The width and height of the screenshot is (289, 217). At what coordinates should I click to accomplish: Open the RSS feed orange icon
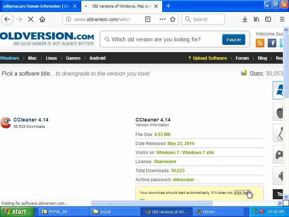coord(260,43)
